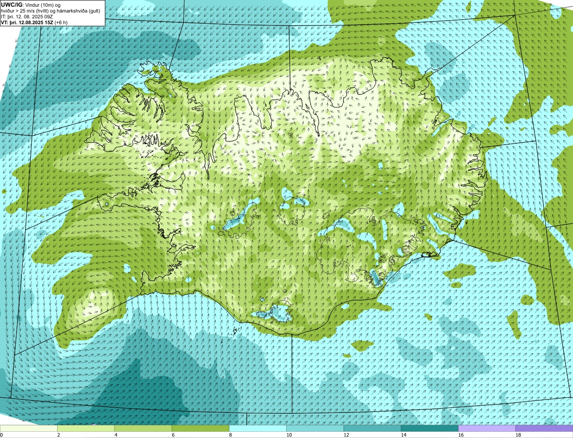
Task: Select the purple above-18 m/s legend swatch
Action: point(544,428)
